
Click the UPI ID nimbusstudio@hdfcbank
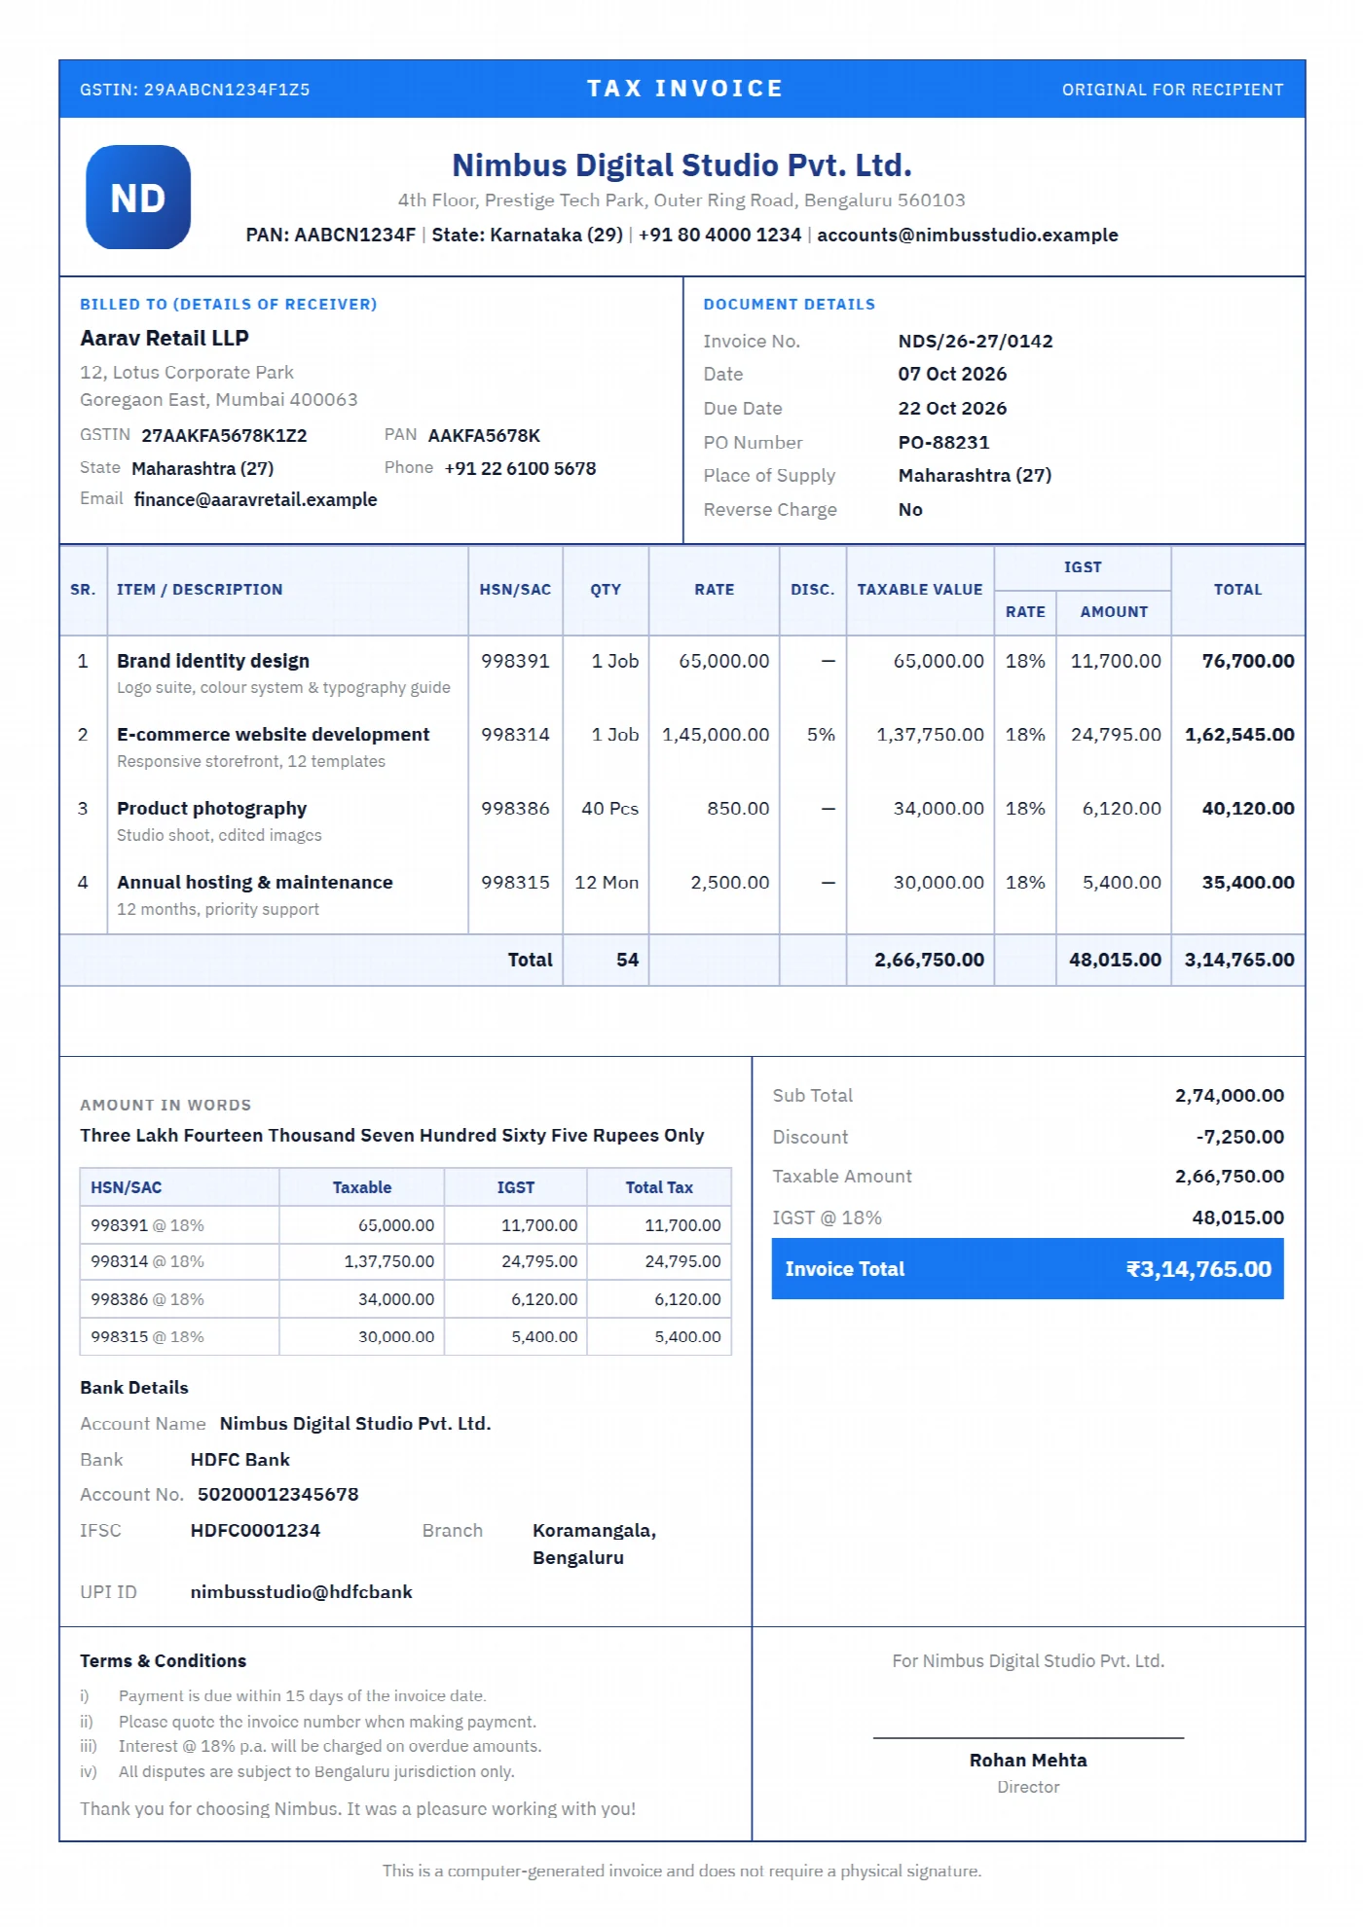(x=301, y=1592)
